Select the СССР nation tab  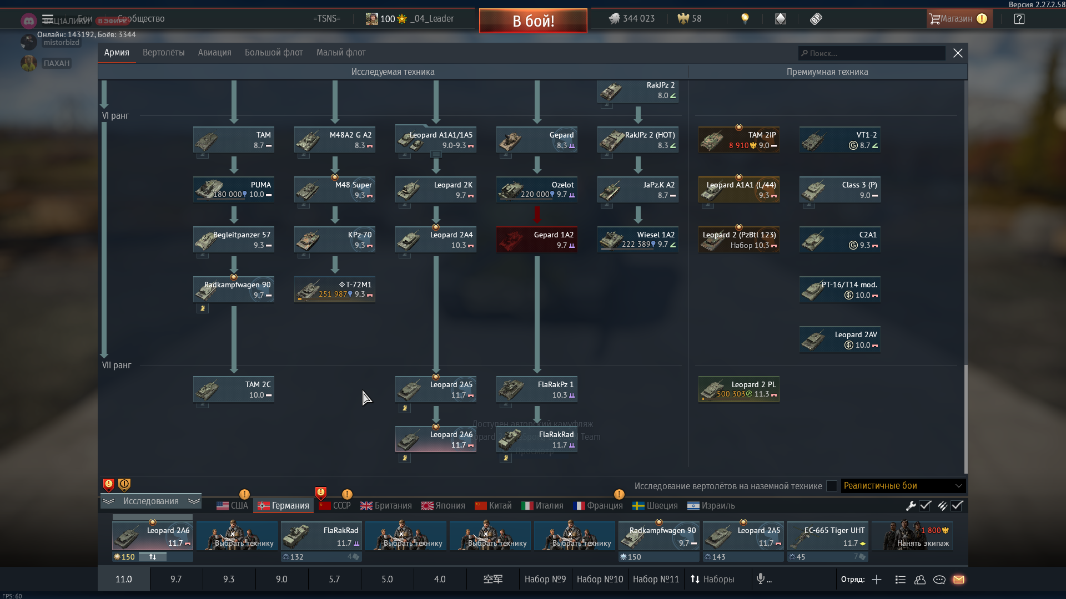(335, 506)
